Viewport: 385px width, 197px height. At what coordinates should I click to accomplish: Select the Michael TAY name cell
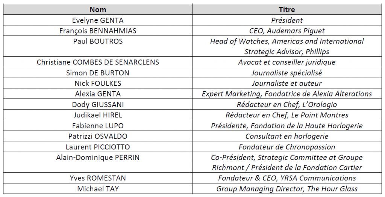coord(98,189)
